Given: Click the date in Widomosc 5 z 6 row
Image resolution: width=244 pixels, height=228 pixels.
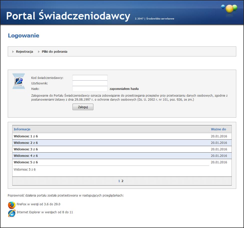Looking at the screenshot, I should [219, 162].
